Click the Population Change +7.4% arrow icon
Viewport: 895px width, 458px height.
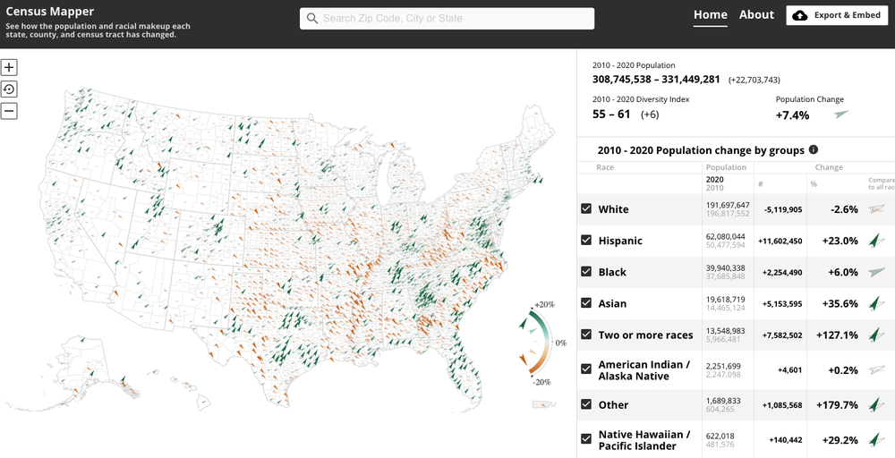840,115
